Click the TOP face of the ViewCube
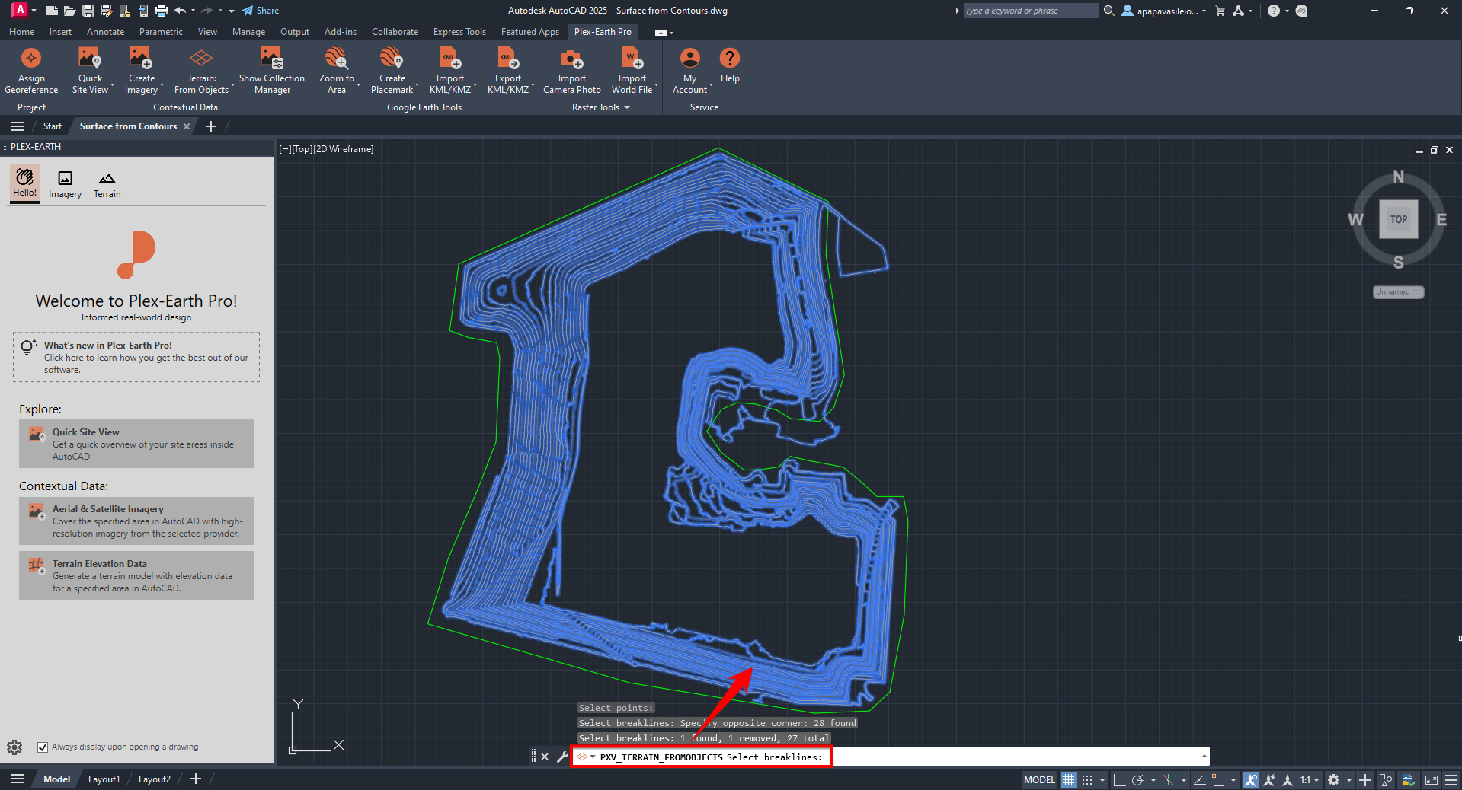Viewport: 1462px width, 790px height. pyautogui.click(x=1398, y=219)
